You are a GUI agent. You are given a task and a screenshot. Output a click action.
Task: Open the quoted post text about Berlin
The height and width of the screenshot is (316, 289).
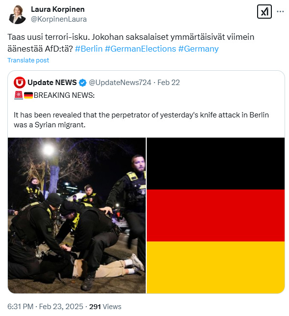tap(141, 120)
